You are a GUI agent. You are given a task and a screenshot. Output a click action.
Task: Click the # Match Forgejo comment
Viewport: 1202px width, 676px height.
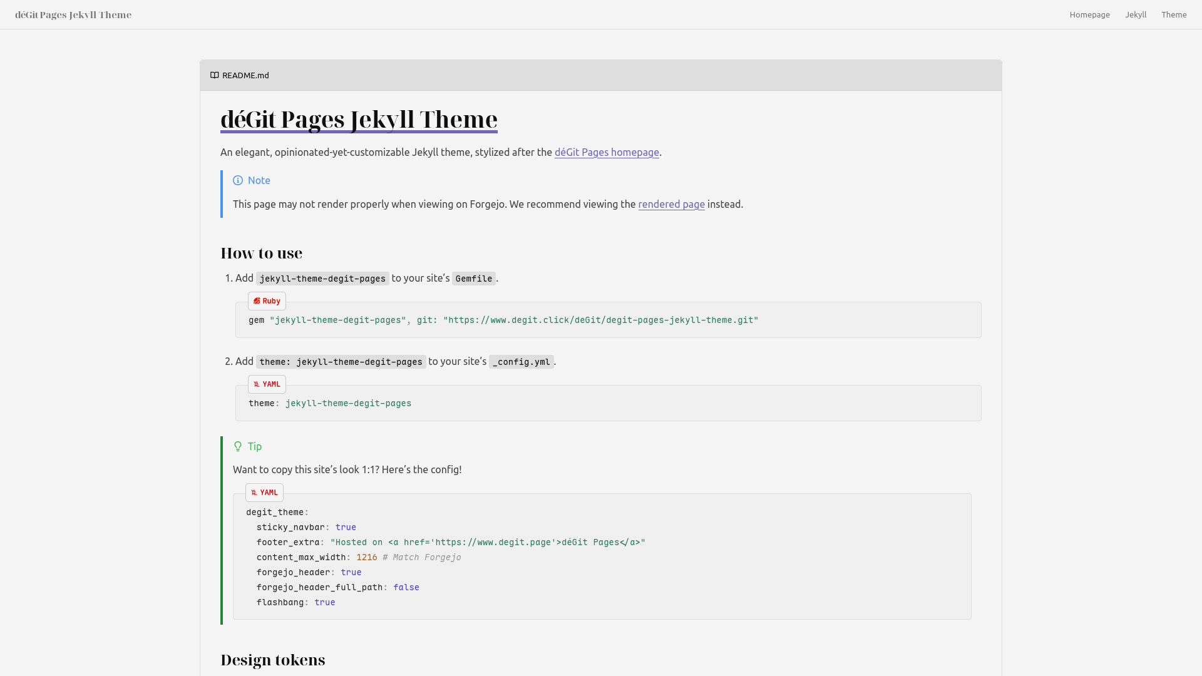tap(422, 557)
